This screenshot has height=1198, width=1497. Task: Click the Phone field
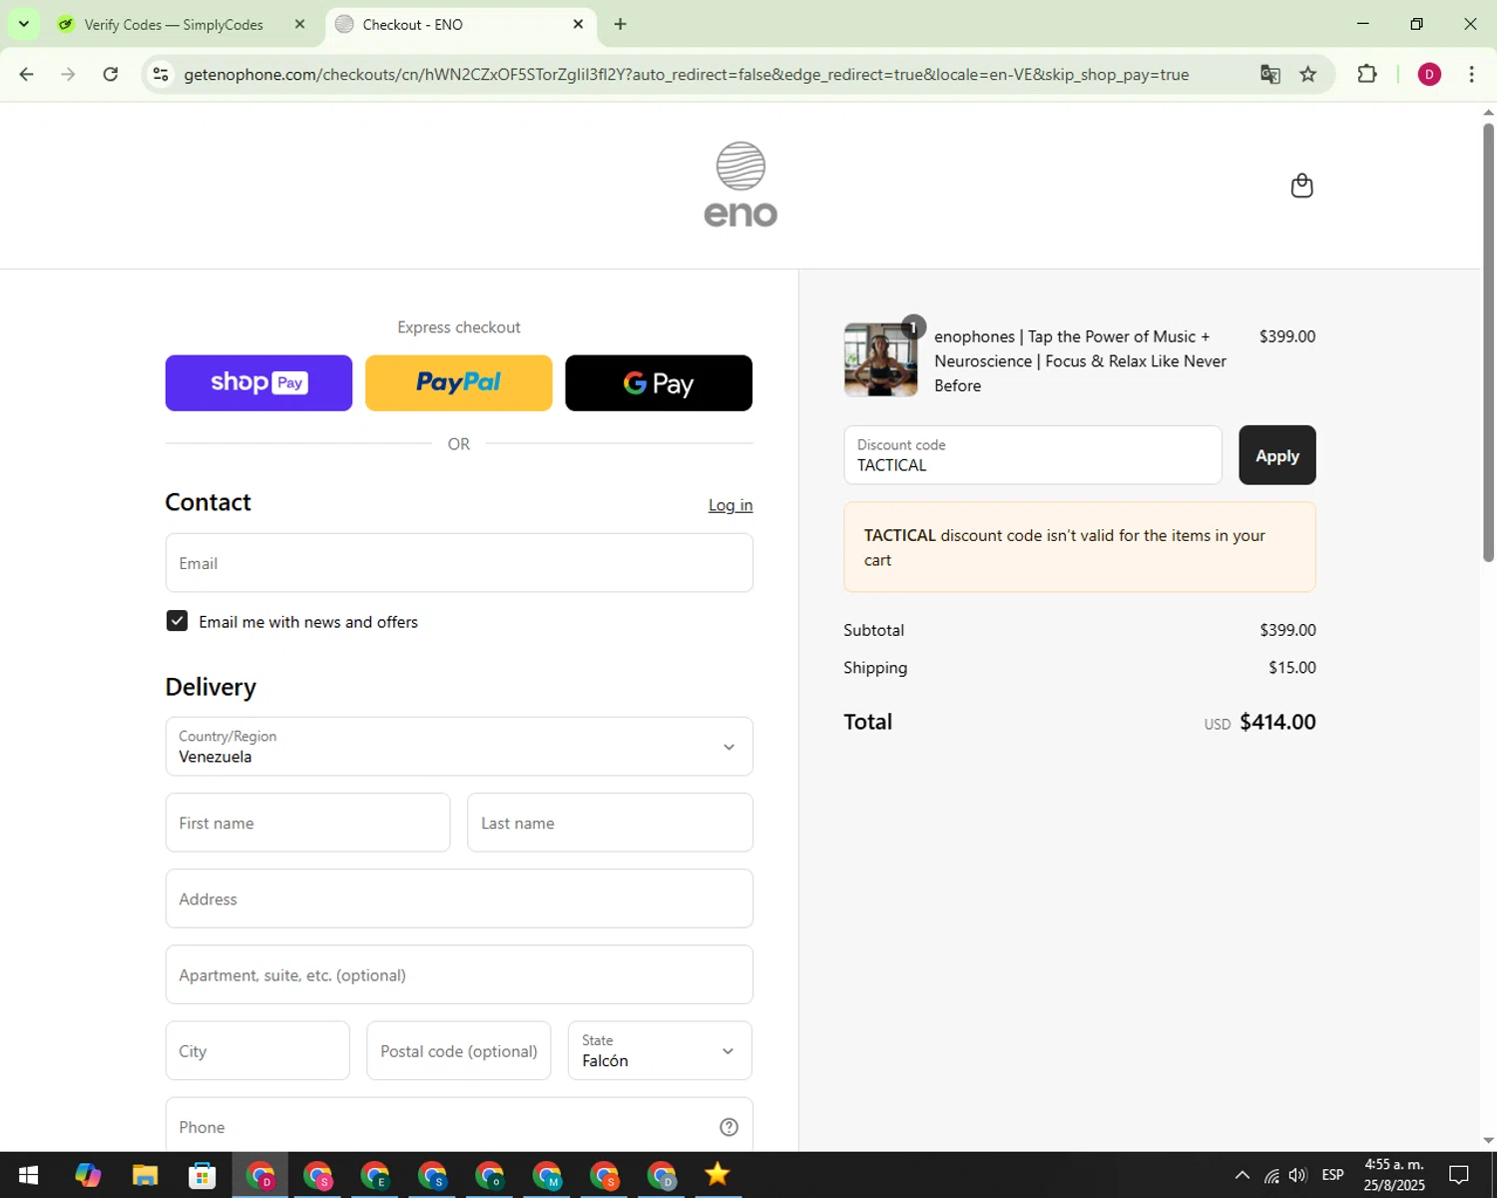pos(459,1126)
